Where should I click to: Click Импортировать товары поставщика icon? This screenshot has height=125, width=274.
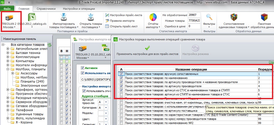[x=64, y=17]
